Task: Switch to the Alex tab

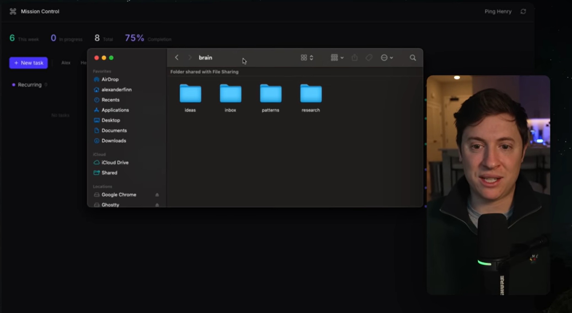Action: coord(66,63)
